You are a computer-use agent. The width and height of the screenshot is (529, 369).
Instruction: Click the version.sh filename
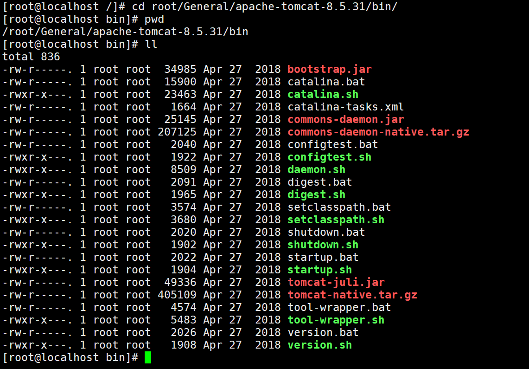319,345
